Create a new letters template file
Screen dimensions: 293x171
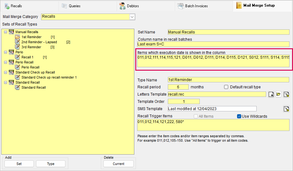(271, 94)
